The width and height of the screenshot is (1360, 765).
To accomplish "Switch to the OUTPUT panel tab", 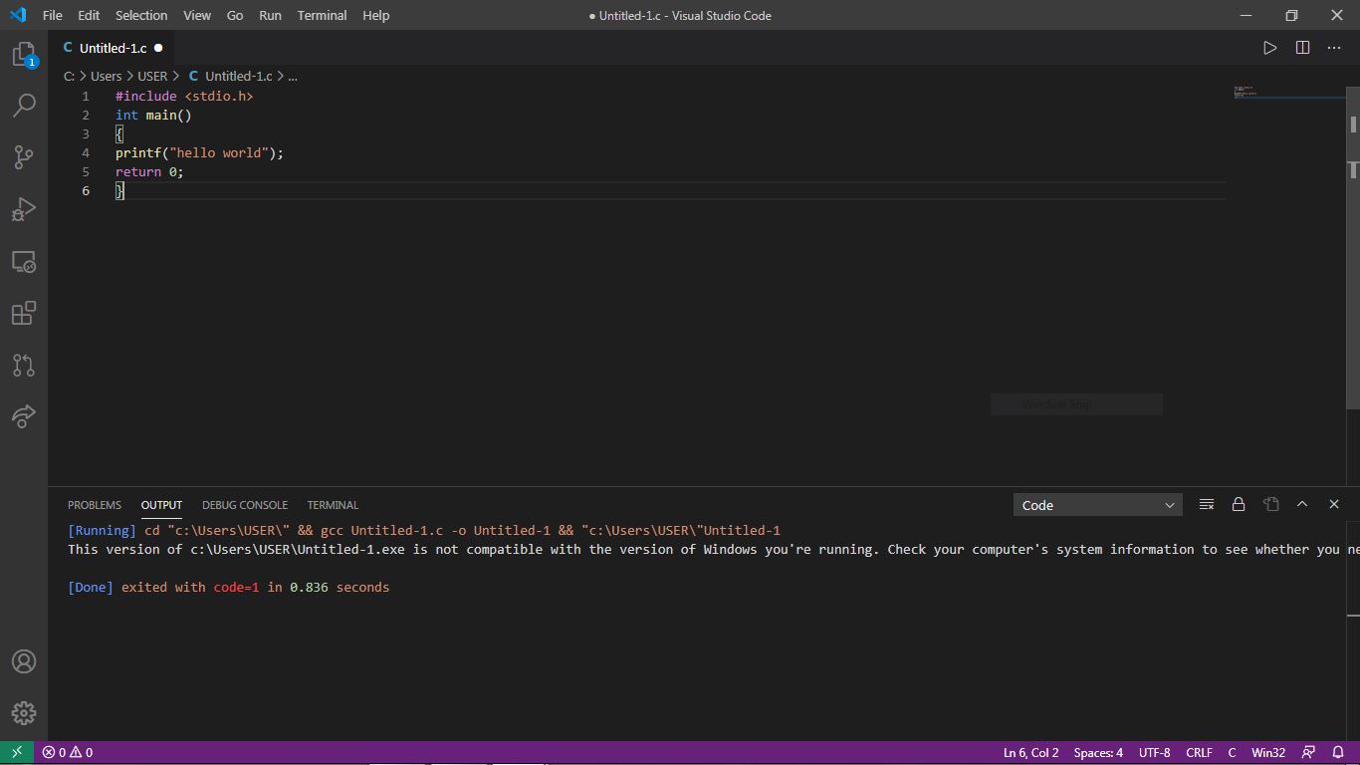I will click(161, 505).
